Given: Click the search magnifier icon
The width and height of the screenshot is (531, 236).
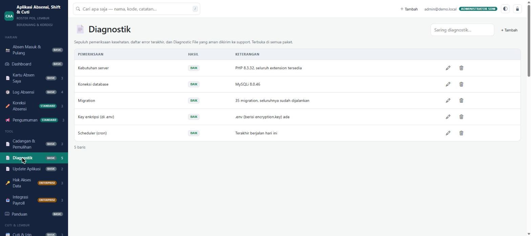Looking at the screenshot, I should 78,9.
